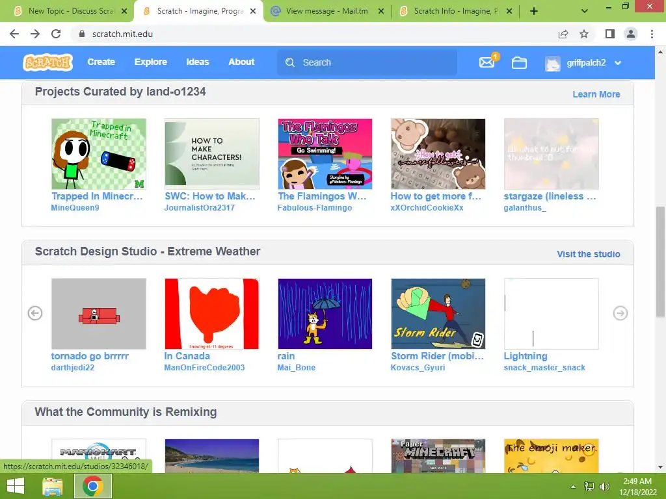Screen dimensions: 666x499
Task: Open Trapped In Minecraft project thumbnail
Action: click(99, 154)
